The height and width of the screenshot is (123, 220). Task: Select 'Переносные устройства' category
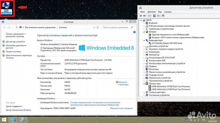[160, 78]
